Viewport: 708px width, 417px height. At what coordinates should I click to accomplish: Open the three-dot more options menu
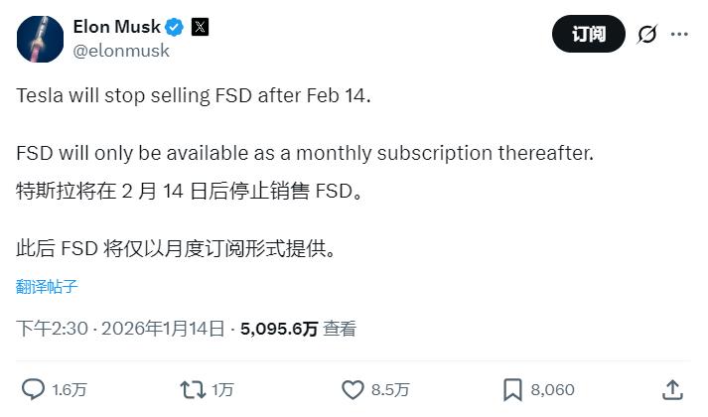click(679, 35)
